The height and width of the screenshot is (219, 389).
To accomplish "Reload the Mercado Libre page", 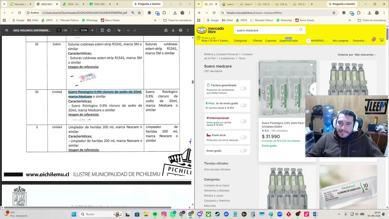I will coord(214,13).
